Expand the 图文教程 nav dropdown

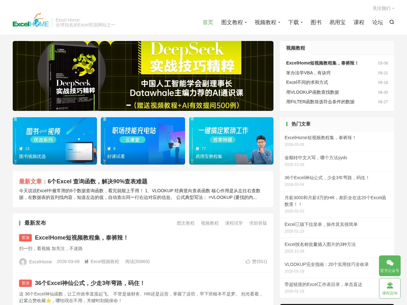pos(234,22)
